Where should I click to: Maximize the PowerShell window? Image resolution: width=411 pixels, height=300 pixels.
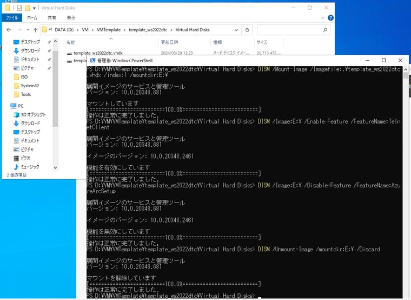point(383,60)
